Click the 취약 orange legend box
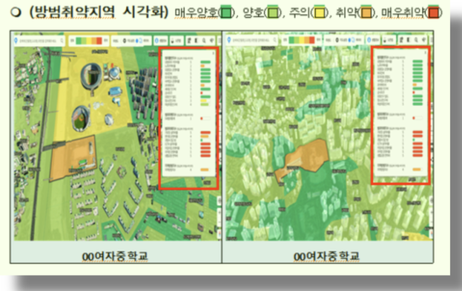 click(x=366, y=12)
